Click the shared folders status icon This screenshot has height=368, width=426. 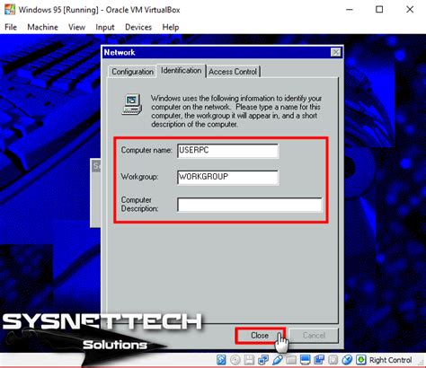click(291, 360)
